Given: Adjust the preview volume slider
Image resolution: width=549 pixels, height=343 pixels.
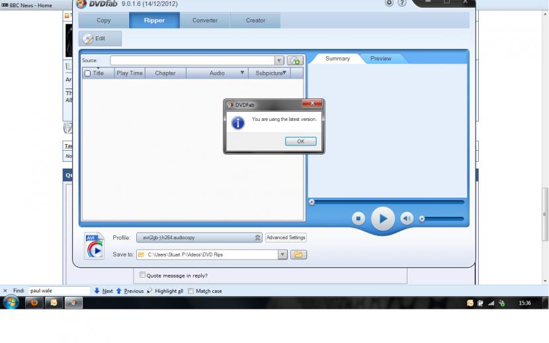Looking at the screenshot, I should click(x=442, y=219).
